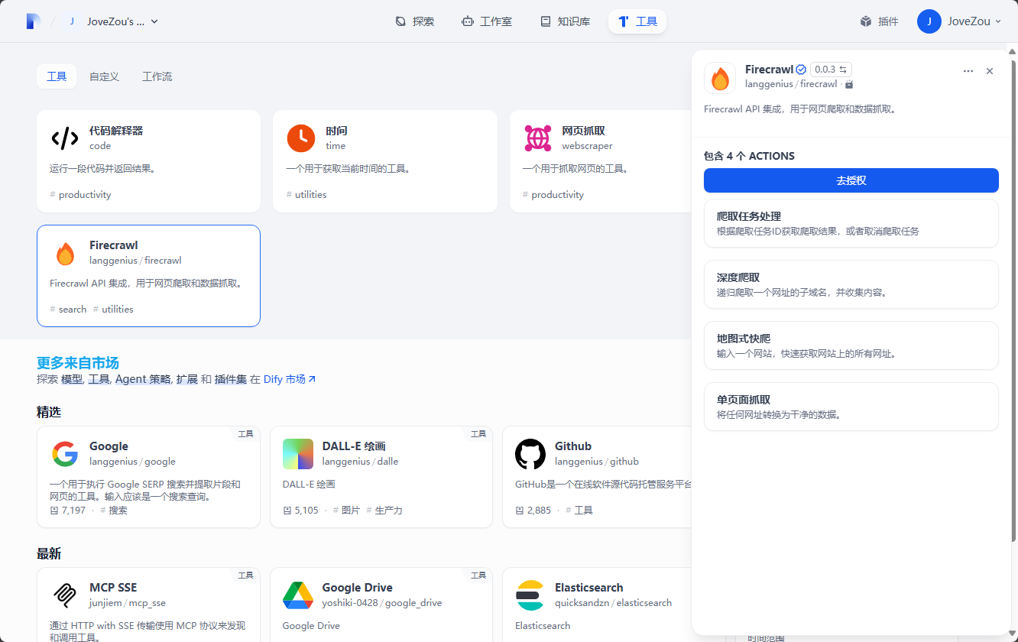
Task: Click the Firecrawl verified badge icon
Action: 801,69
